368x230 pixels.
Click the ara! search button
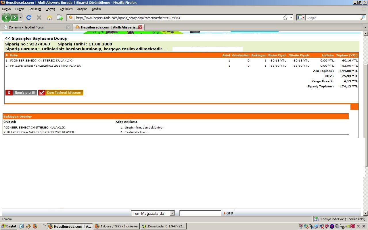(x=229, y=213)
